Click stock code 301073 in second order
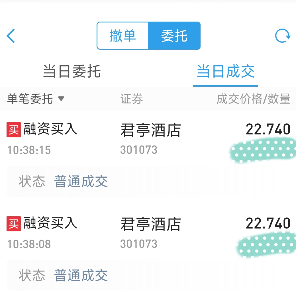Image resolution: width=296 pixels, height=295 pixels. pyautogui.click(x=139, y=244)
